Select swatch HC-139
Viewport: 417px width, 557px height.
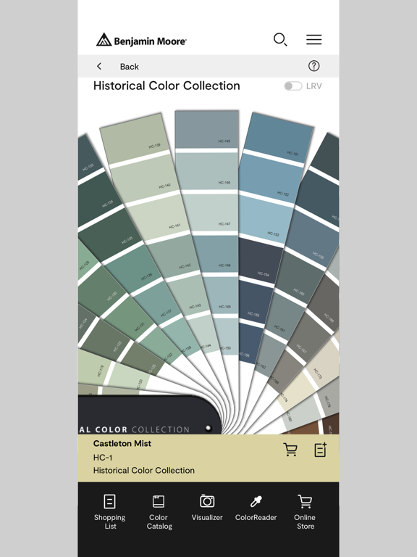(135, 139)
